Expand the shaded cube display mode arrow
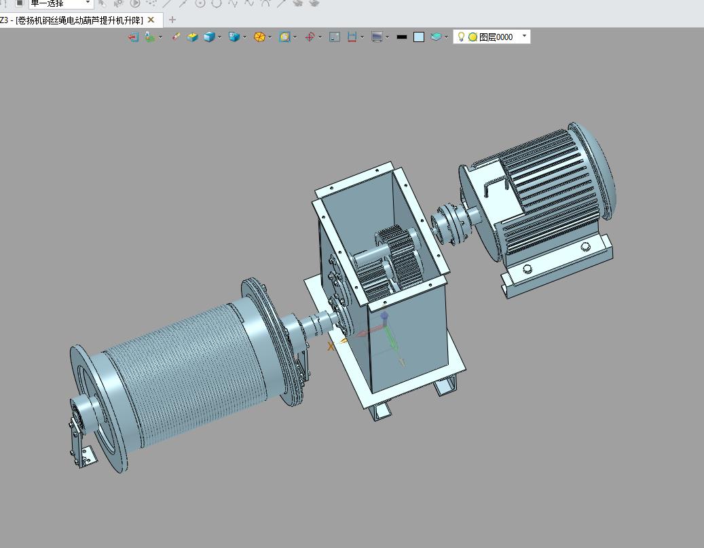 coord(219,37)
